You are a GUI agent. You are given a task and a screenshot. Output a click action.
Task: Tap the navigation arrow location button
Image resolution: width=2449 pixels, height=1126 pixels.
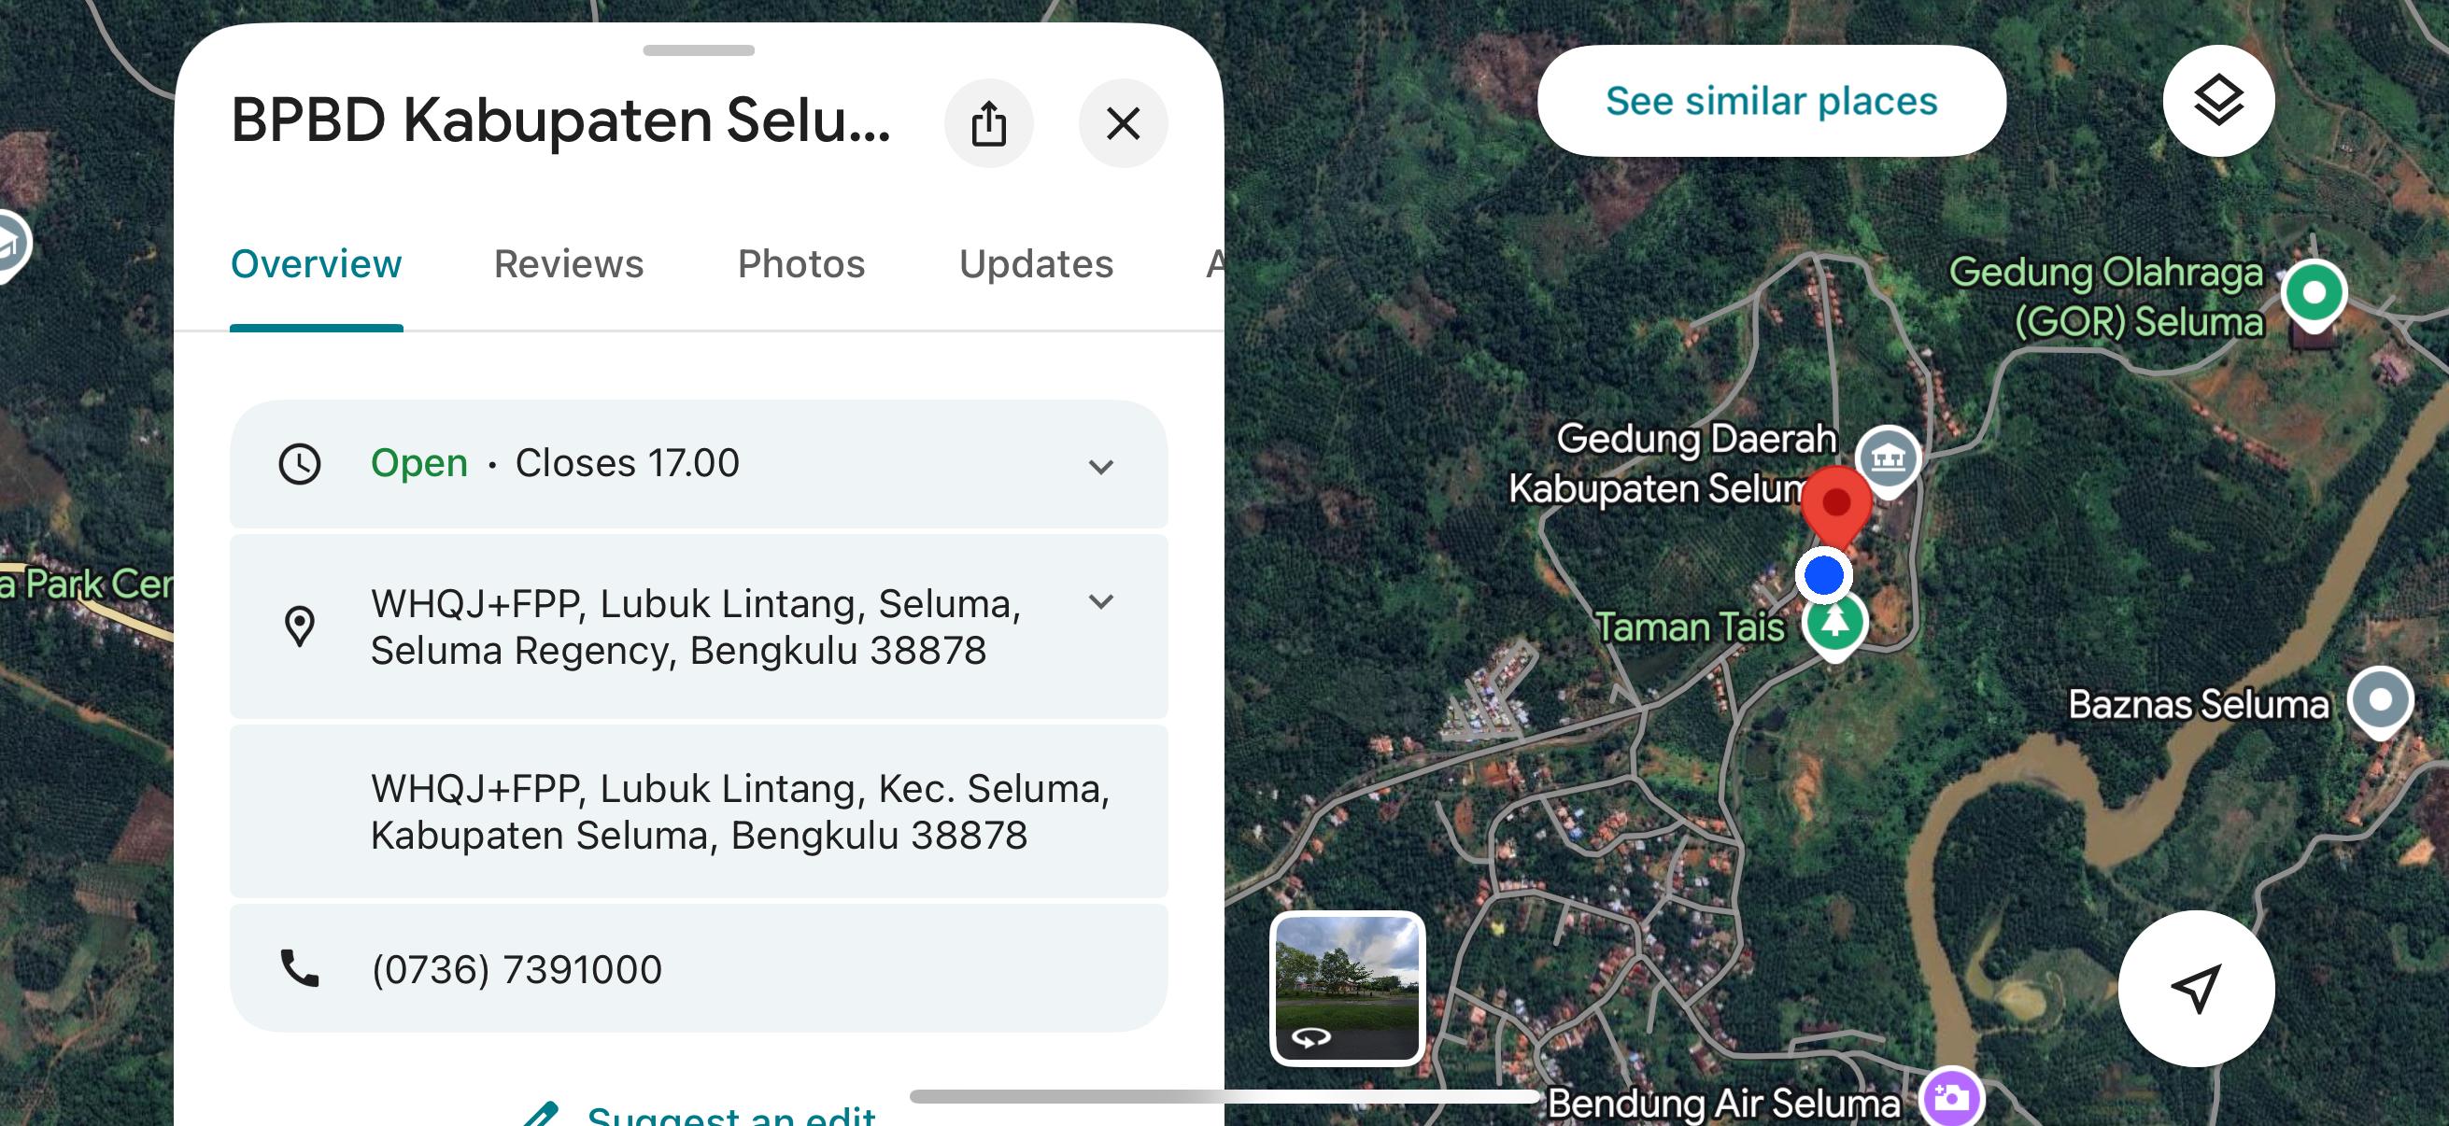tap(2195, 988)
